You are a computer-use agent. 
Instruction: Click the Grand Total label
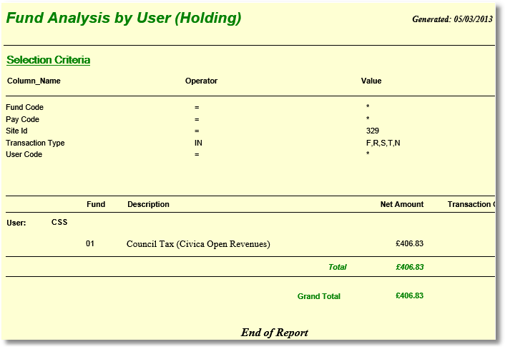(x=319, y=296)
